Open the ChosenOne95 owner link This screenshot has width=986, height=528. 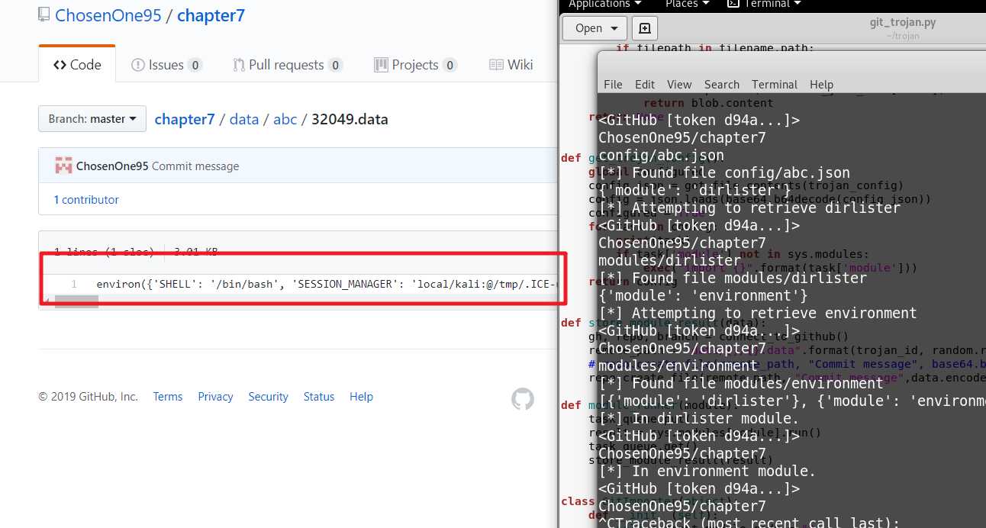(x=108, y=15)
